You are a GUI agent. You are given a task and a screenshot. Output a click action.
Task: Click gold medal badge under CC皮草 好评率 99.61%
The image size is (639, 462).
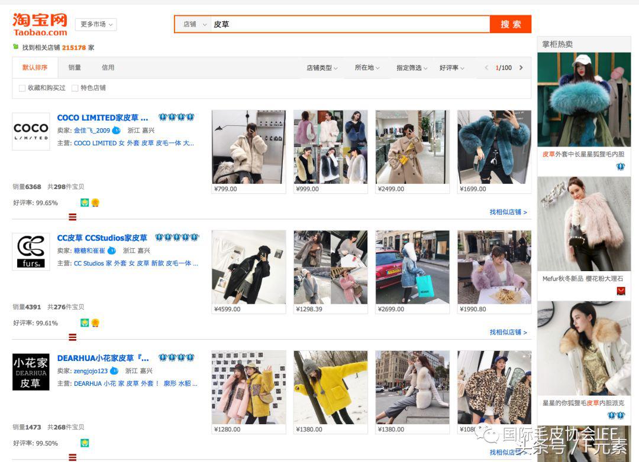point(95,323)
